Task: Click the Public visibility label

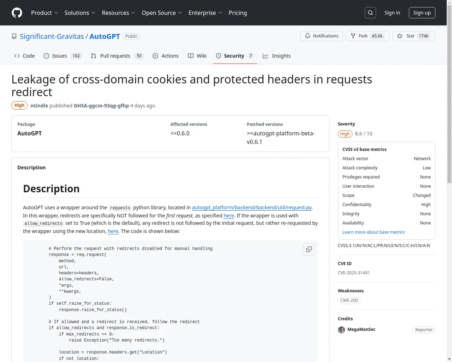Action: tap(131, 36)
